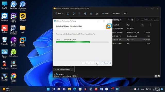165x92 pixels.
Task: Switch to details view layout button
Action: coord(156,76)
